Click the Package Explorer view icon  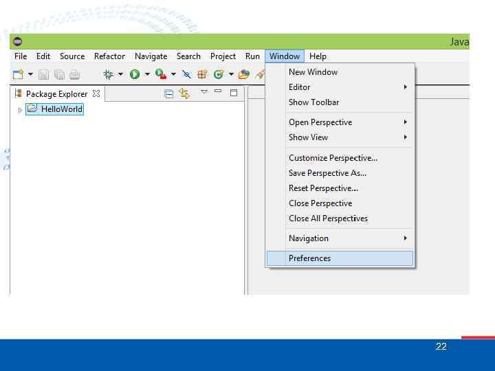click(19, 93)
